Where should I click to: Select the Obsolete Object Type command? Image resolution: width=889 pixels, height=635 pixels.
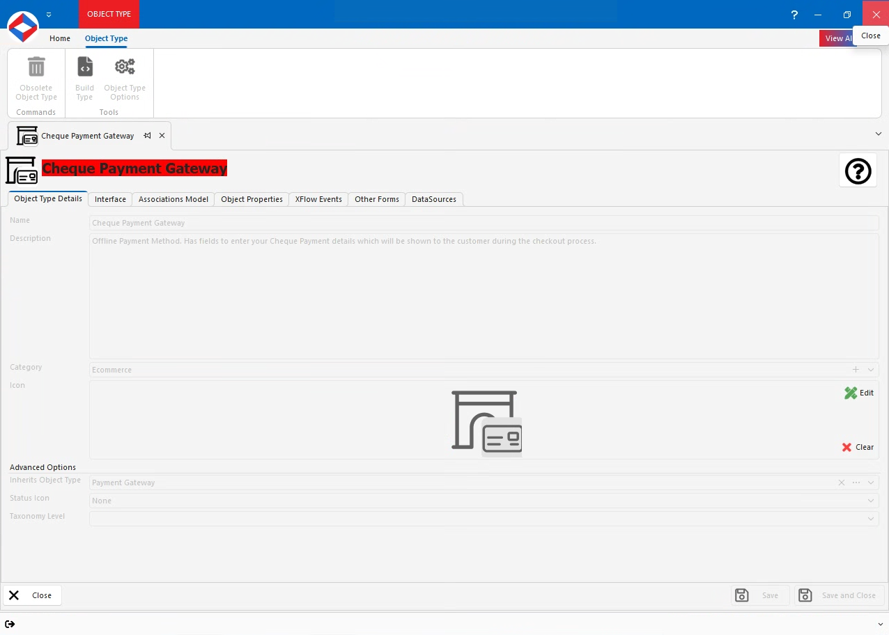[36, 77]
